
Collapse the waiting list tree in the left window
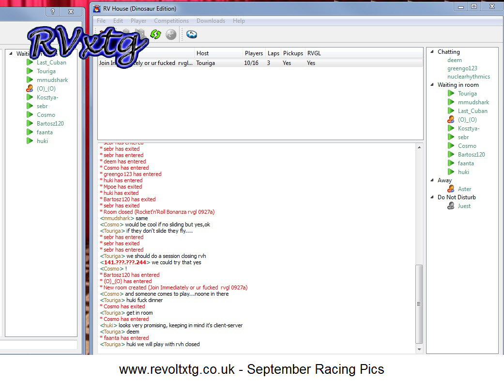coord(11,53)
